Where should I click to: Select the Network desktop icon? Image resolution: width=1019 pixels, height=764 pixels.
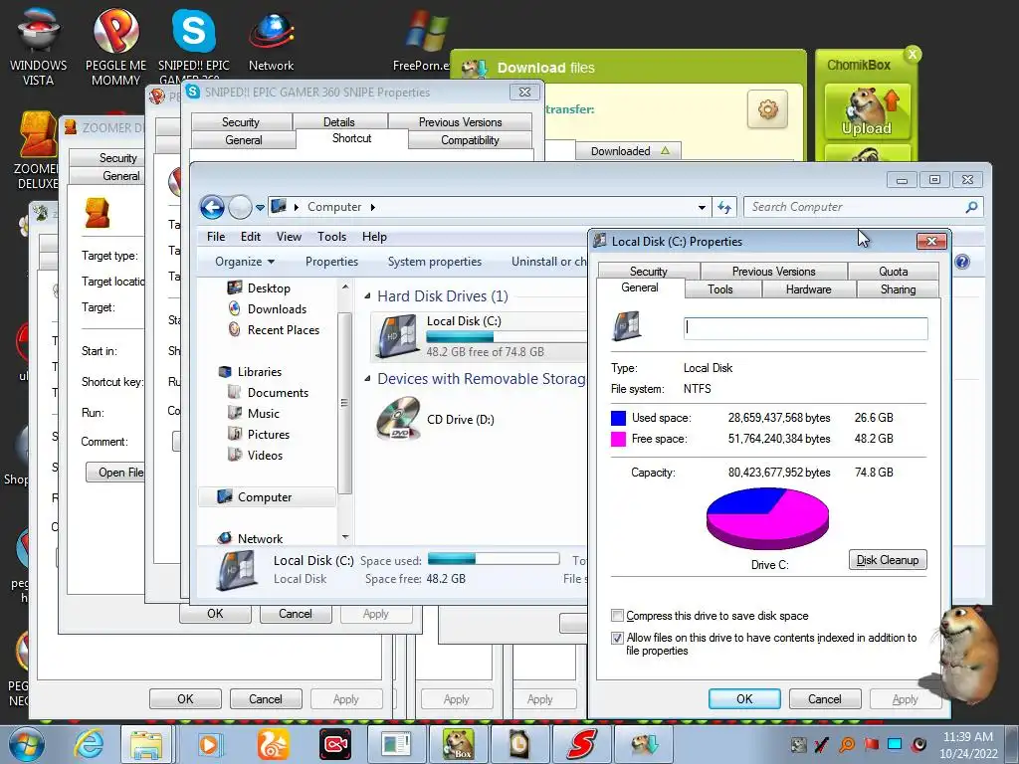271,40
